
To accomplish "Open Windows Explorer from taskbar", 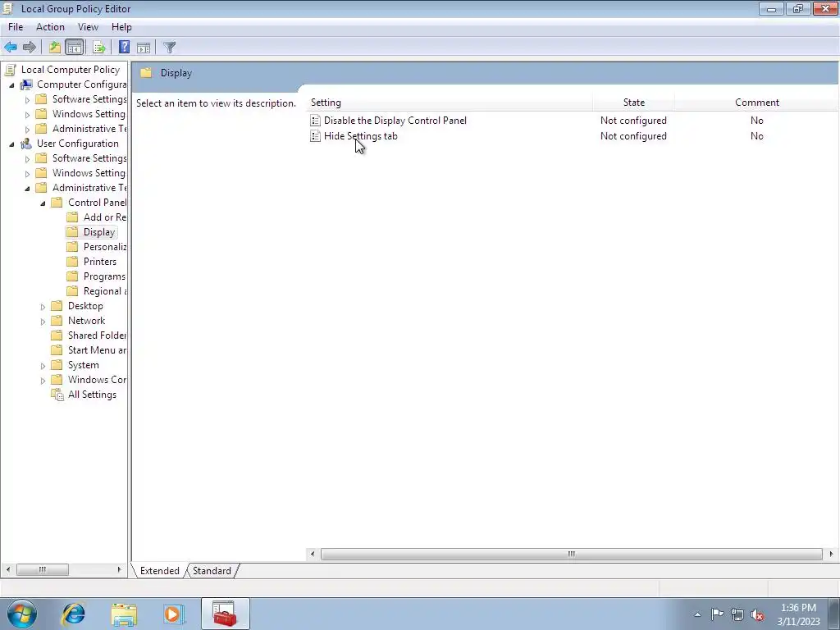I will (124, 614).
